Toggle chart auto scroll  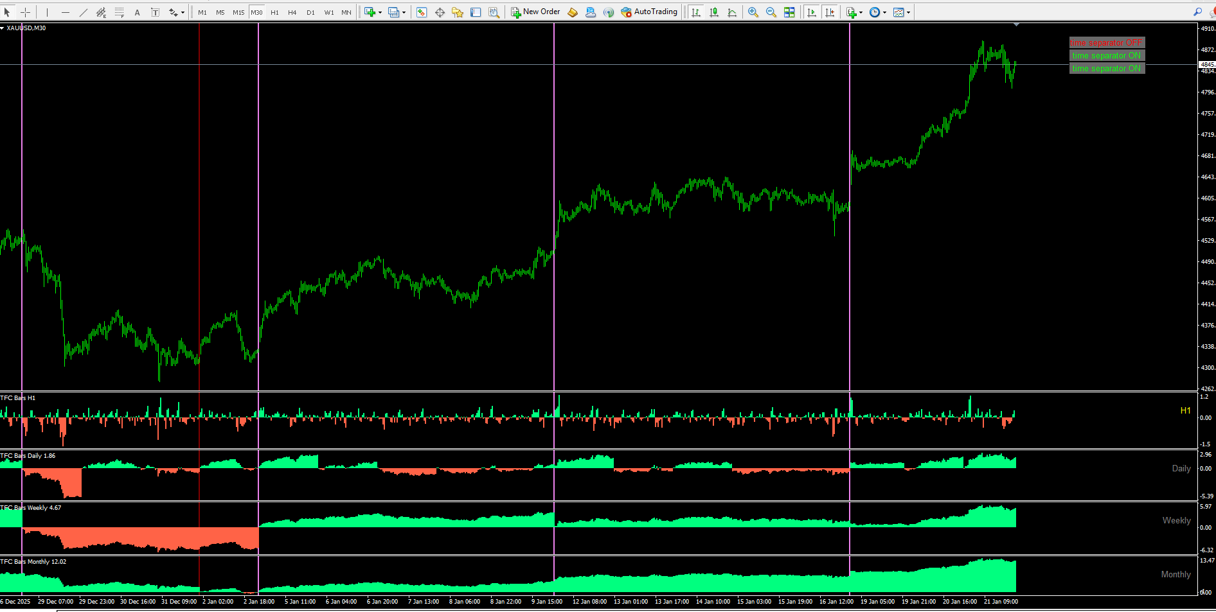[812, 12]
